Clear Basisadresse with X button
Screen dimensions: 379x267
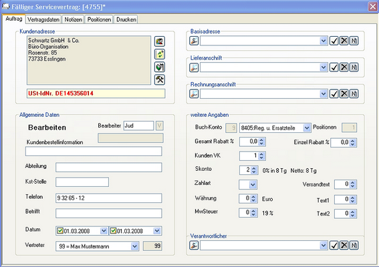[x=344, y=41]
